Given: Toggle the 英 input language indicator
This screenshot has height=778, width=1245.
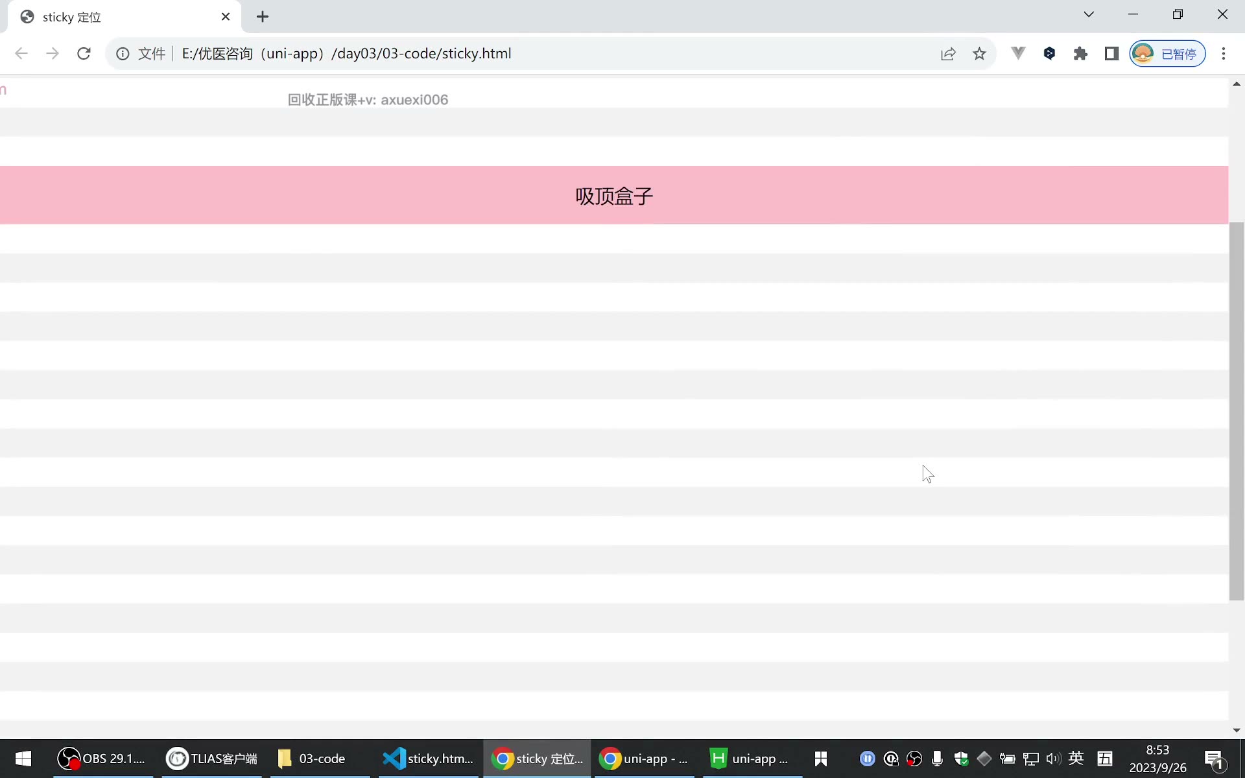Looking at the screenshot, I should point(1076,758).
